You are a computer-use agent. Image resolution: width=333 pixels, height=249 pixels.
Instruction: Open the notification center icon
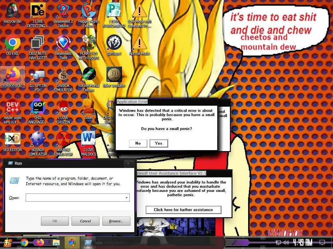[322, 242]
